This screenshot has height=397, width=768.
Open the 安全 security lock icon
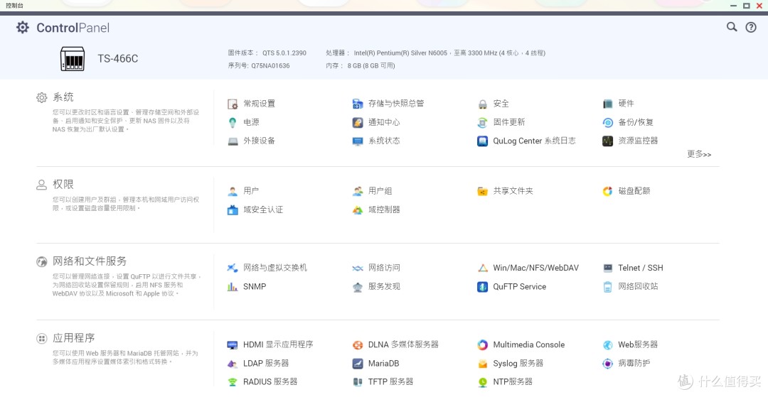(x=482, y=104)
